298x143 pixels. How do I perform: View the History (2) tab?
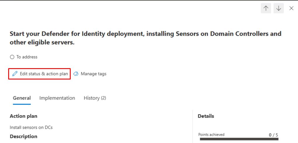click(x=95, y=98)
